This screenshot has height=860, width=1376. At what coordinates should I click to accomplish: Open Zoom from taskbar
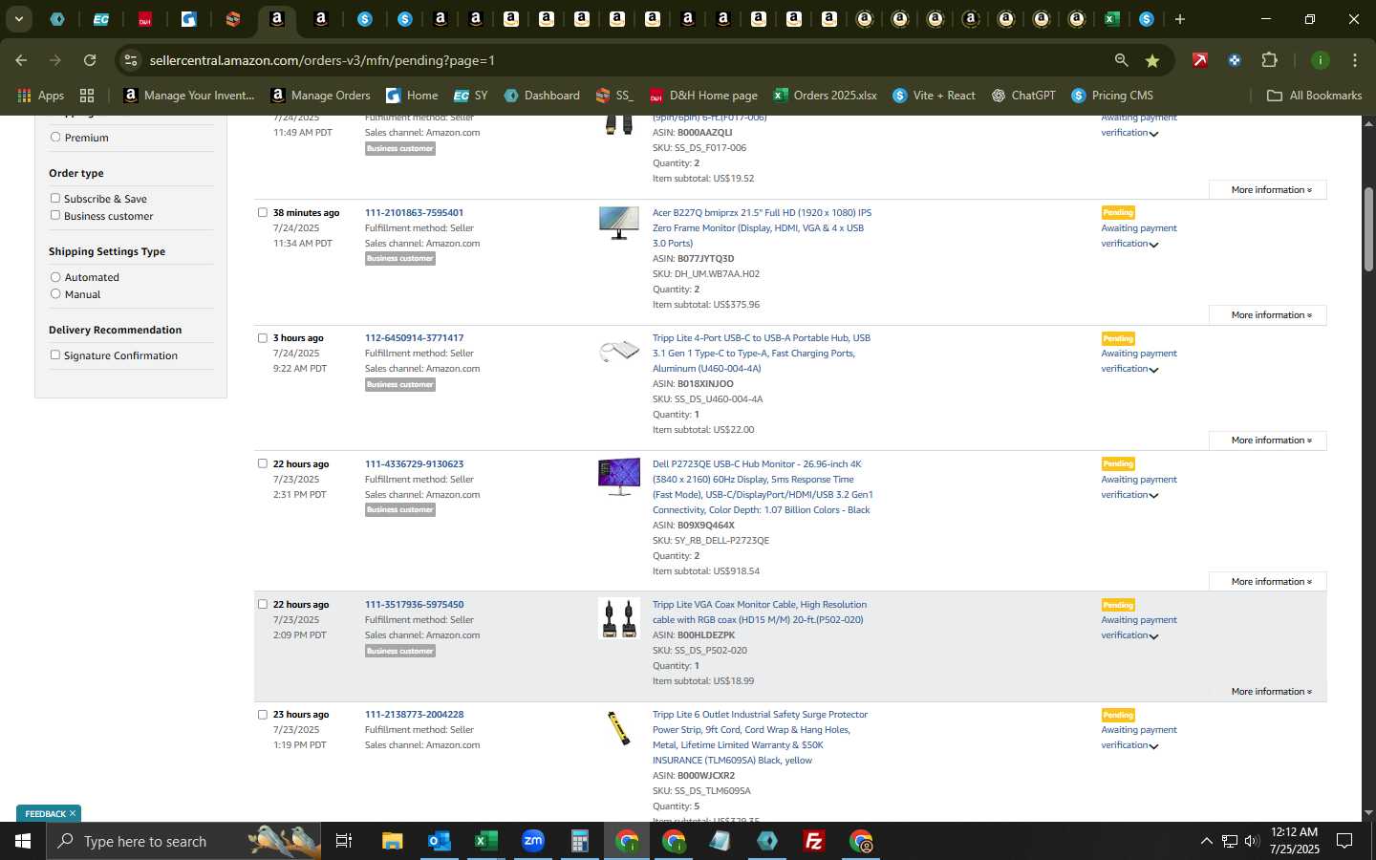click(x=532, y=841)
